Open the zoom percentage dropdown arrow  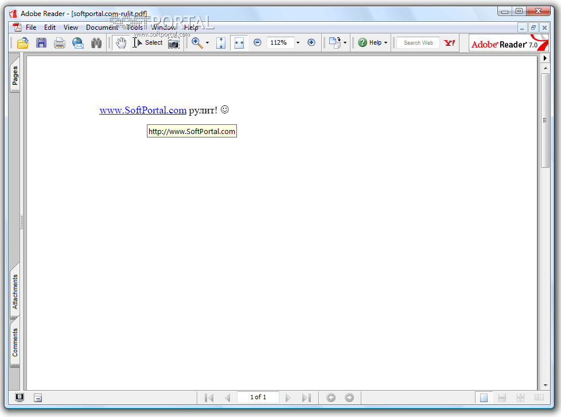[x=298, y=42]
